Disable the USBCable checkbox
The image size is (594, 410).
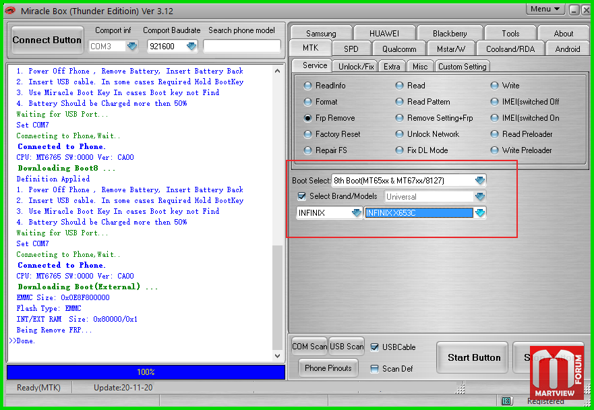pos(374,347)
